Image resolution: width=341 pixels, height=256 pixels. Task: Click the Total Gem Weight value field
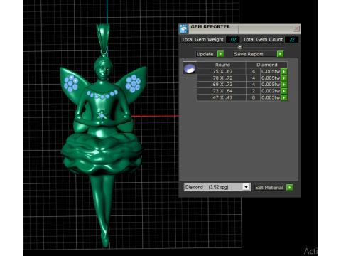point(233,40)
